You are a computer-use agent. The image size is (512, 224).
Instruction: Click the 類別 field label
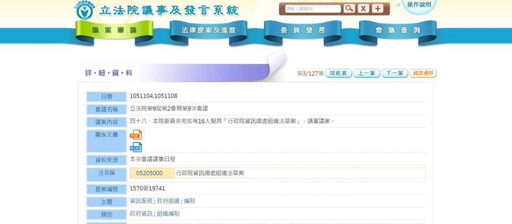coord(107,214)
